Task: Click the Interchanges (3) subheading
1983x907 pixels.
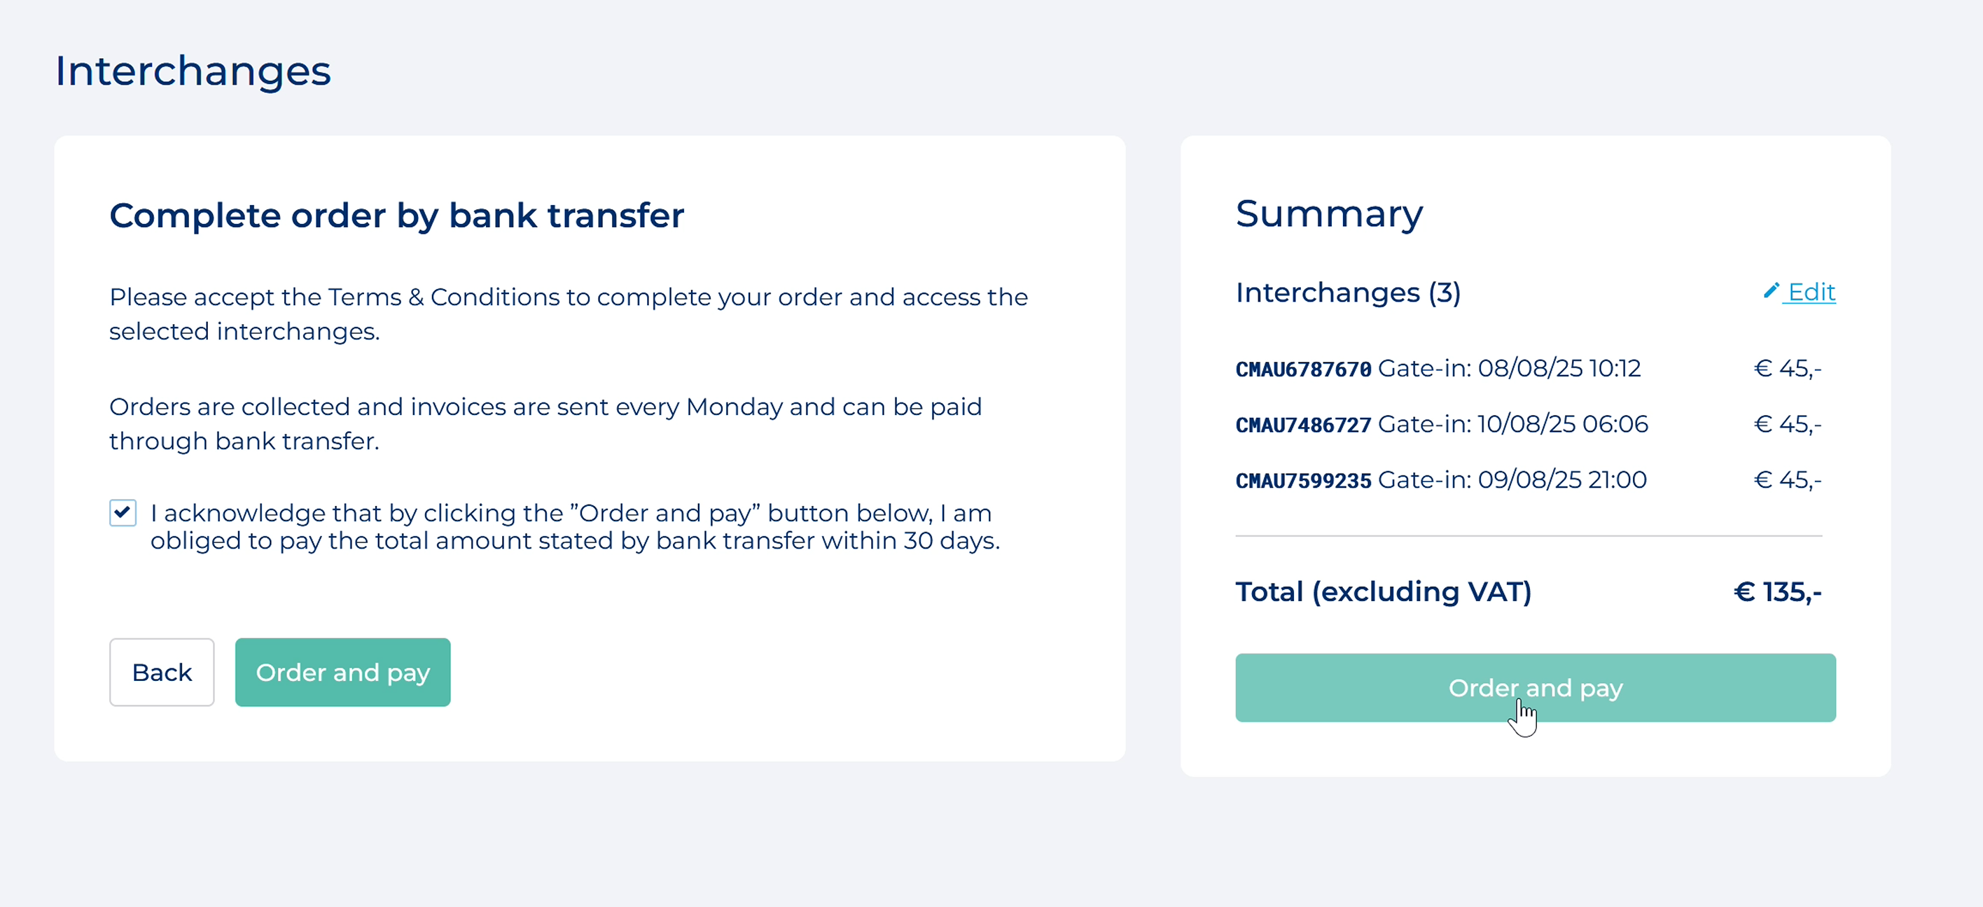Action: pos(1347,293)
